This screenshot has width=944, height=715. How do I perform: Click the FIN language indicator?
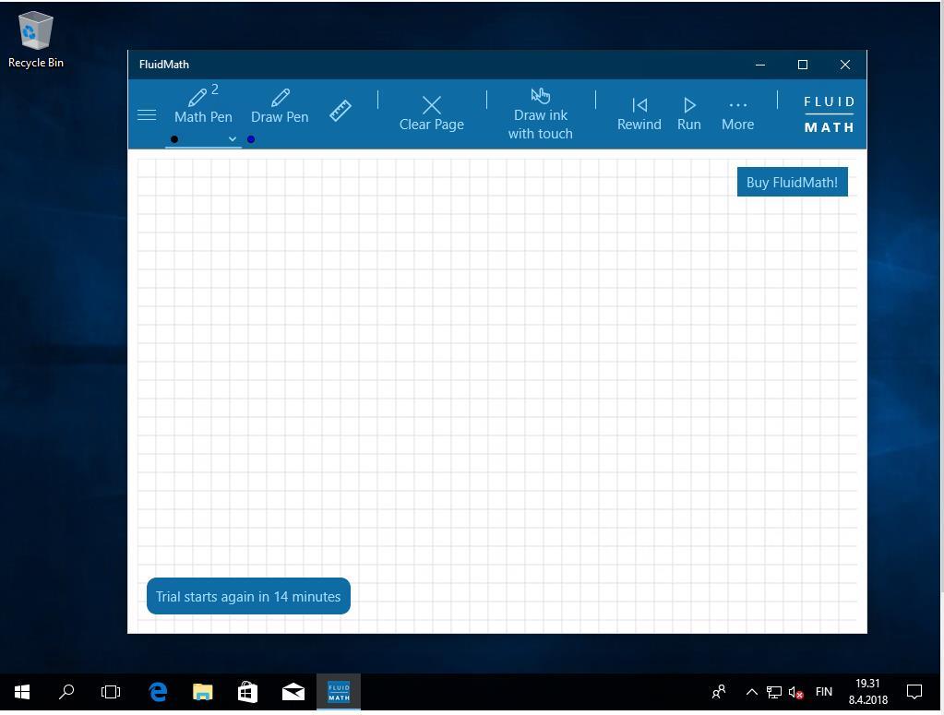click(x=824, y=692)
